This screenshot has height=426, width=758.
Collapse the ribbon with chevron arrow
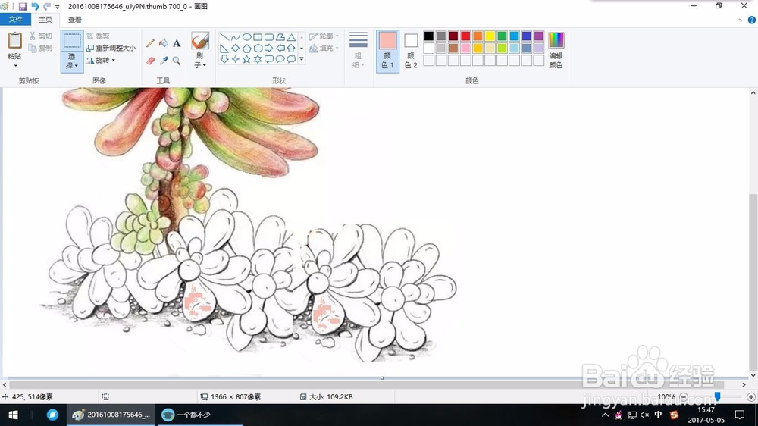(x=740, y=20)
